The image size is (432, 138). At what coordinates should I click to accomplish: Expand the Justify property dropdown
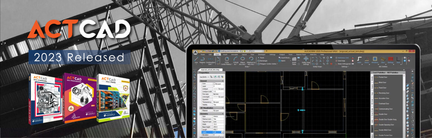(x=222, y=132)
